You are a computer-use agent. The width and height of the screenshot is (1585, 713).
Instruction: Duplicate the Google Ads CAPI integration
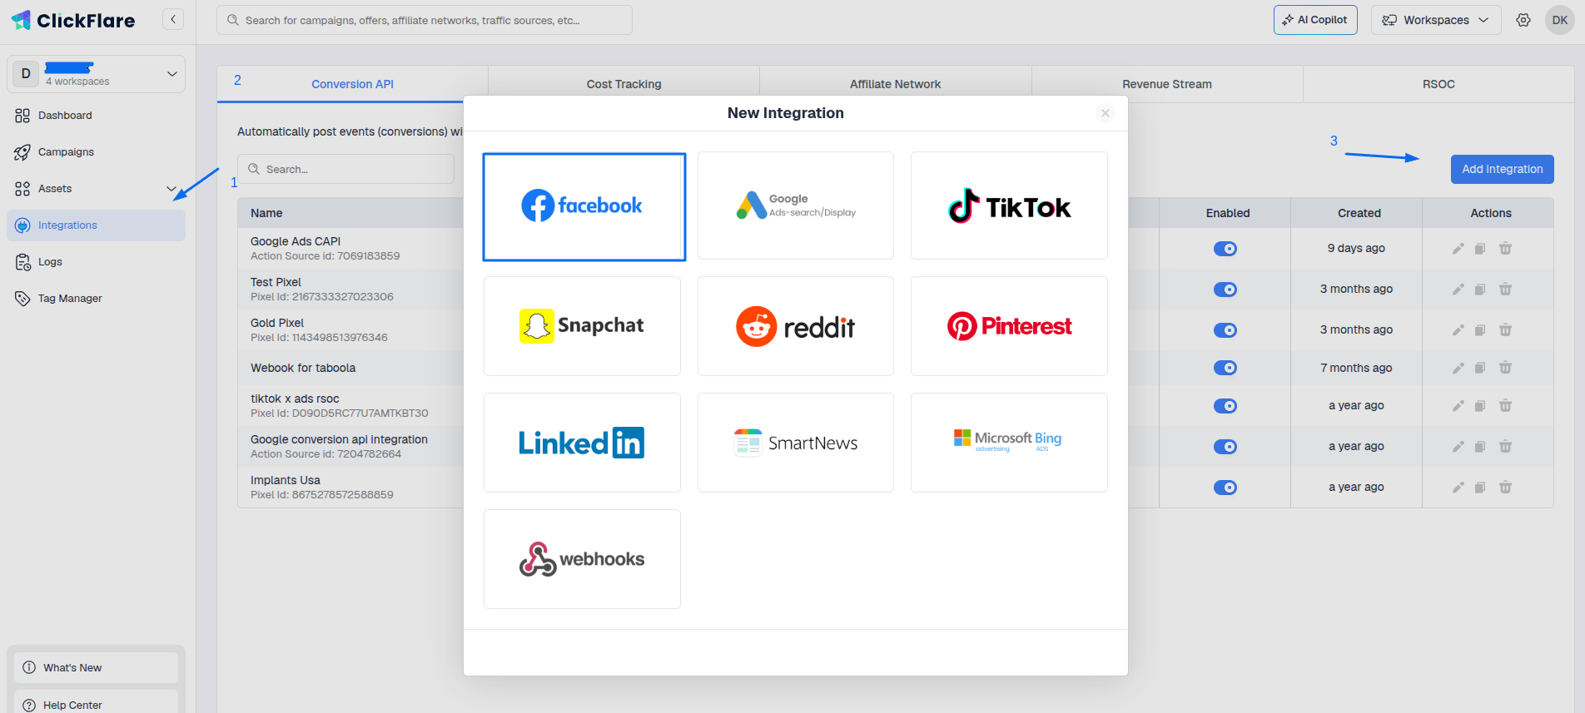click(1480, 249)
